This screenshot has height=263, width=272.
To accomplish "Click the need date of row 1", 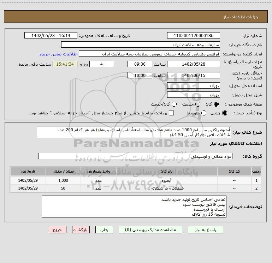I will point(28,180).
